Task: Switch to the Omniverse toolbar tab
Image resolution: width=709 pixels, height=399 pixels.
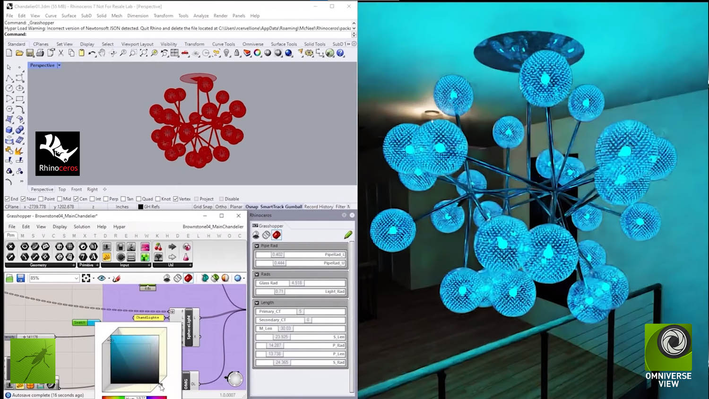Action: pos(253,44)
